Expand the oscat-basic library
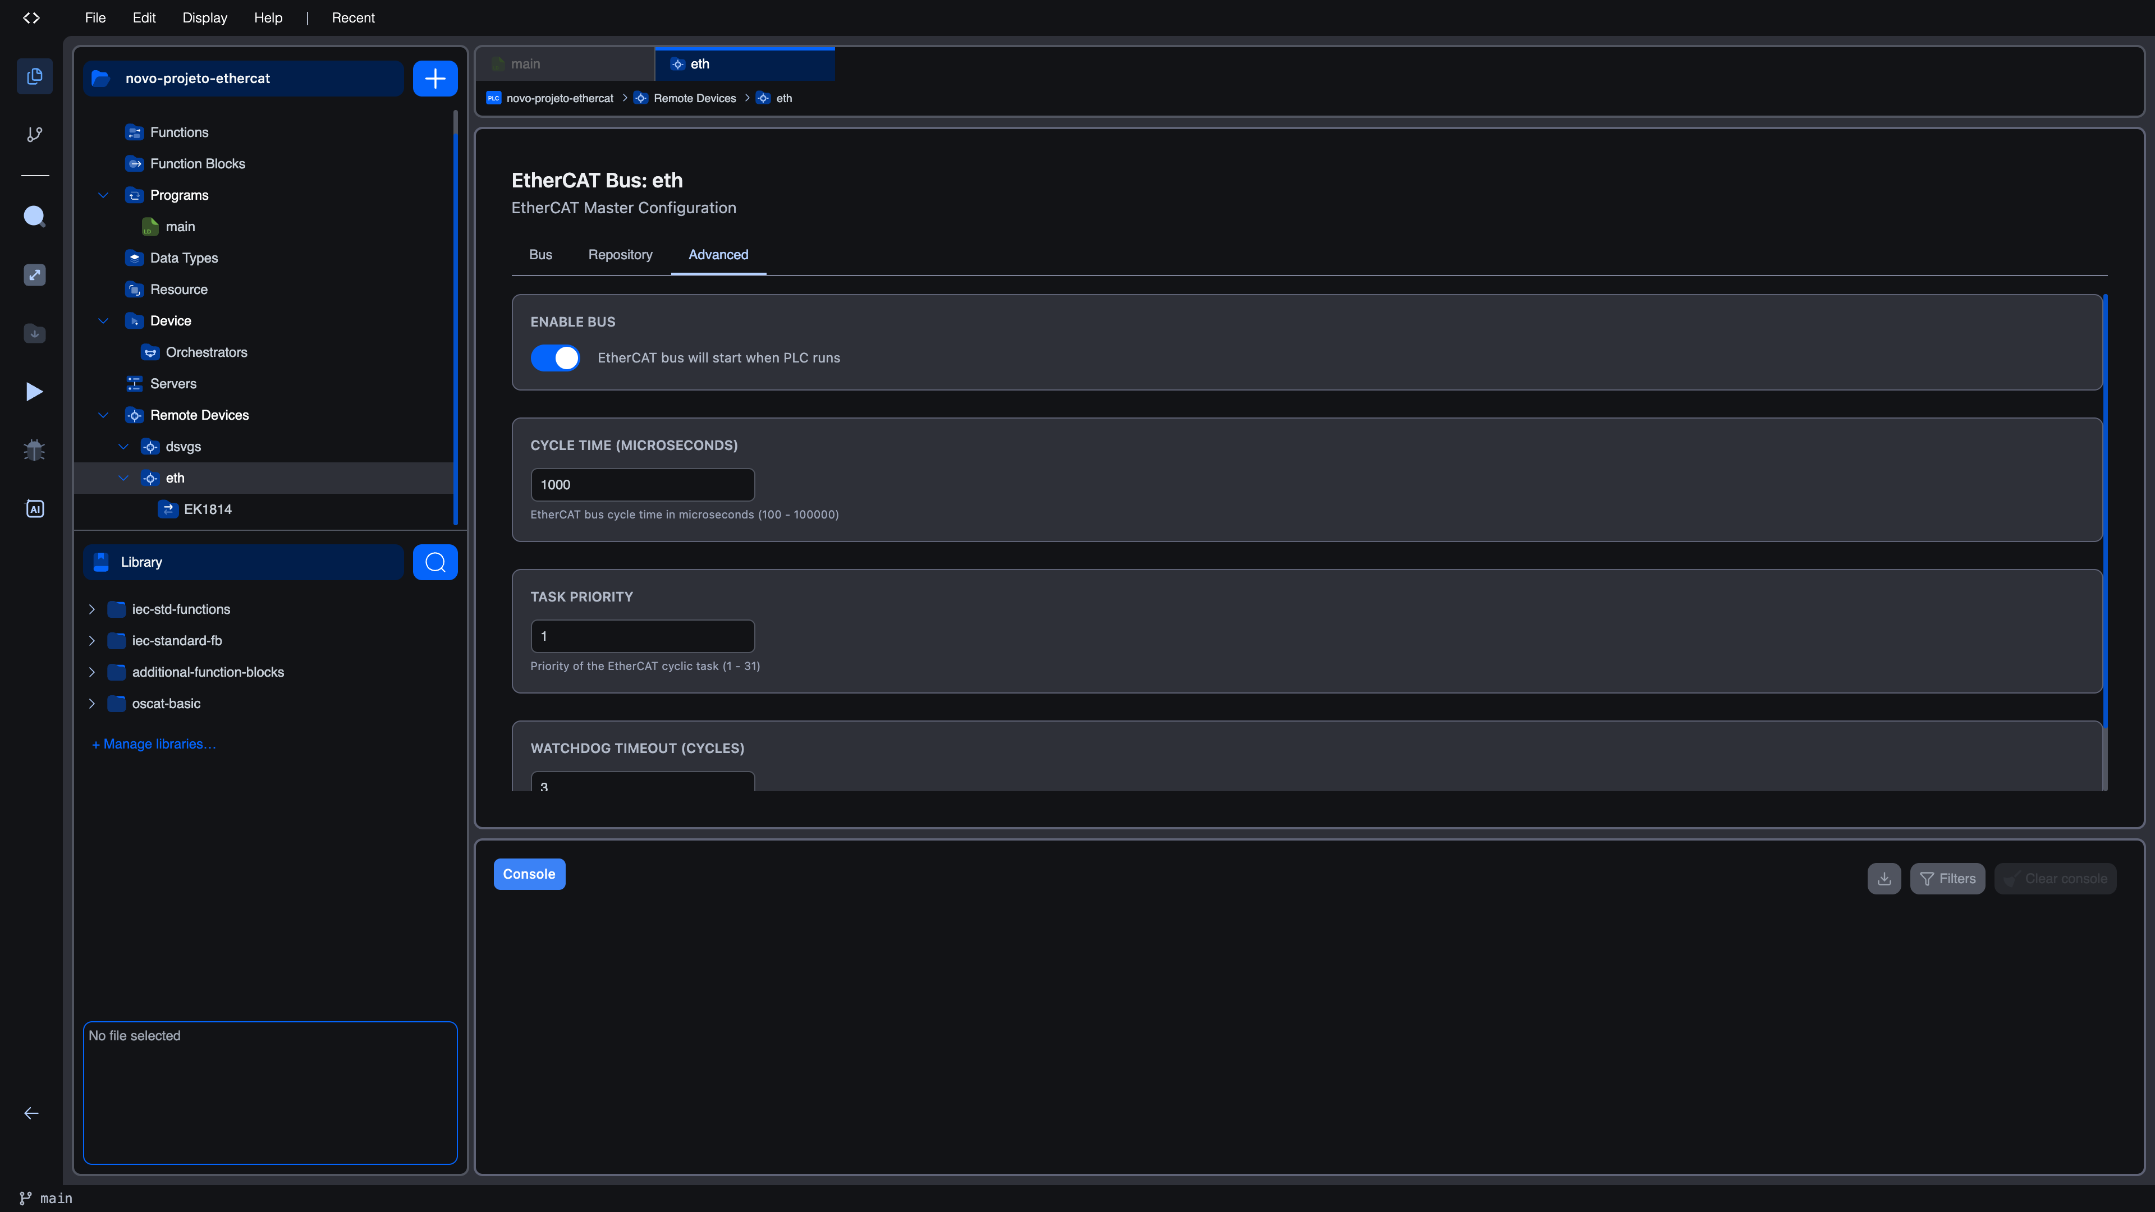 click(92, 704)
